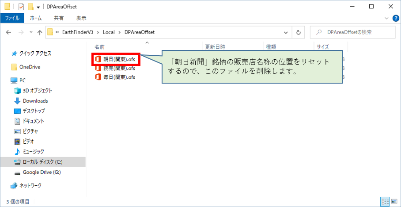Click the Properties quick access toolbar icon
This screenshot has width=401, height=207.
click(21, 7)
